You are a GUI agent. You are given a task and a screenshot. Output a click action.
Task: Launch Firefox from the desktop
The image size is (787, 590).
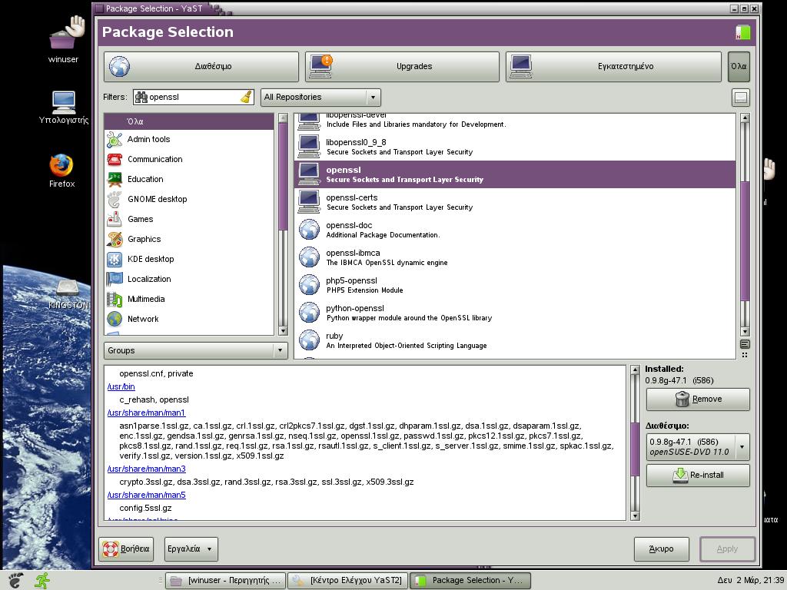click(x=61, y=171)
